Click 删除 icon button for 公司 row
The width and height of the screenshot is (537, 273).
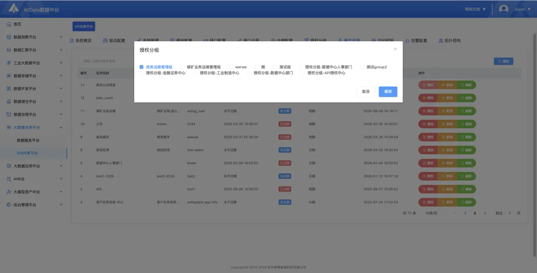pyautogui.click(x=466, y=124)
